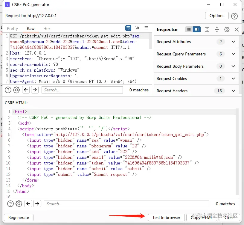The height and width of the screenshot is (225, 244).
Task: Click the Burp Suite lightning app icon
Action: [x=7, y=4]
